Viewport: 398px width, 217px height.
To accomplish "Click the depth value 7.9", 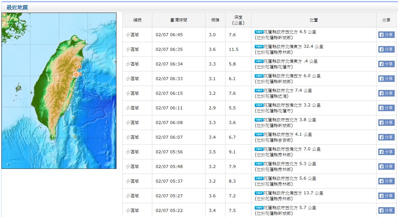I will [232, 166].
